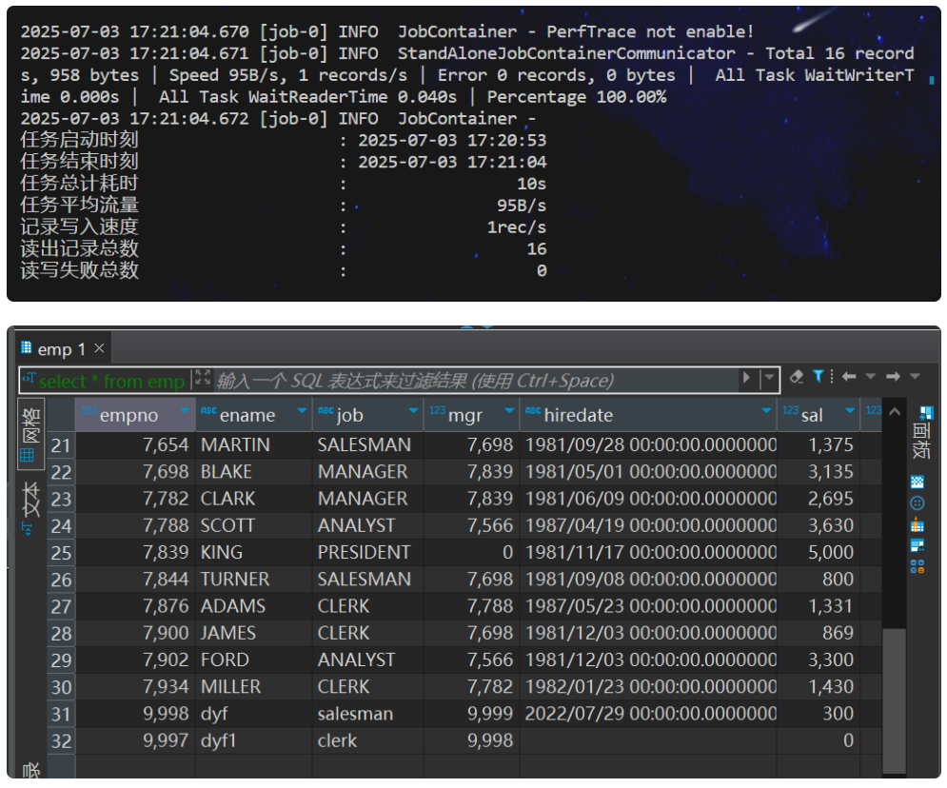Close the emp 1 result tab
The height and width of the screenshot is (788, 947).
click(100, 348)
